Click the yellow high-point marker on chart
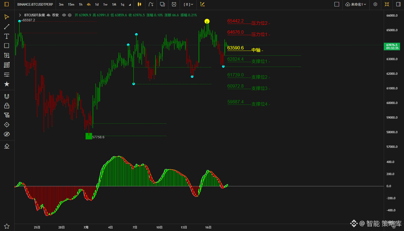 coord(207,21)
